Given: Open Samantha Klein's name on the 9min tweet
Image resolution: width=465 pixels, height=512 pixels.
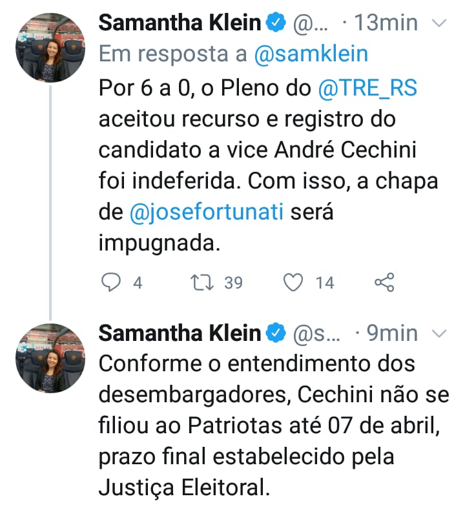Looking at the screenshot, I should point(180,333).
